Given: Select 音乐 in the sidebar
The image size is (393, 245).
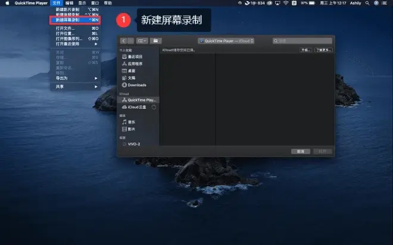Looking at the screenshot, I should [x=138, y=122].
